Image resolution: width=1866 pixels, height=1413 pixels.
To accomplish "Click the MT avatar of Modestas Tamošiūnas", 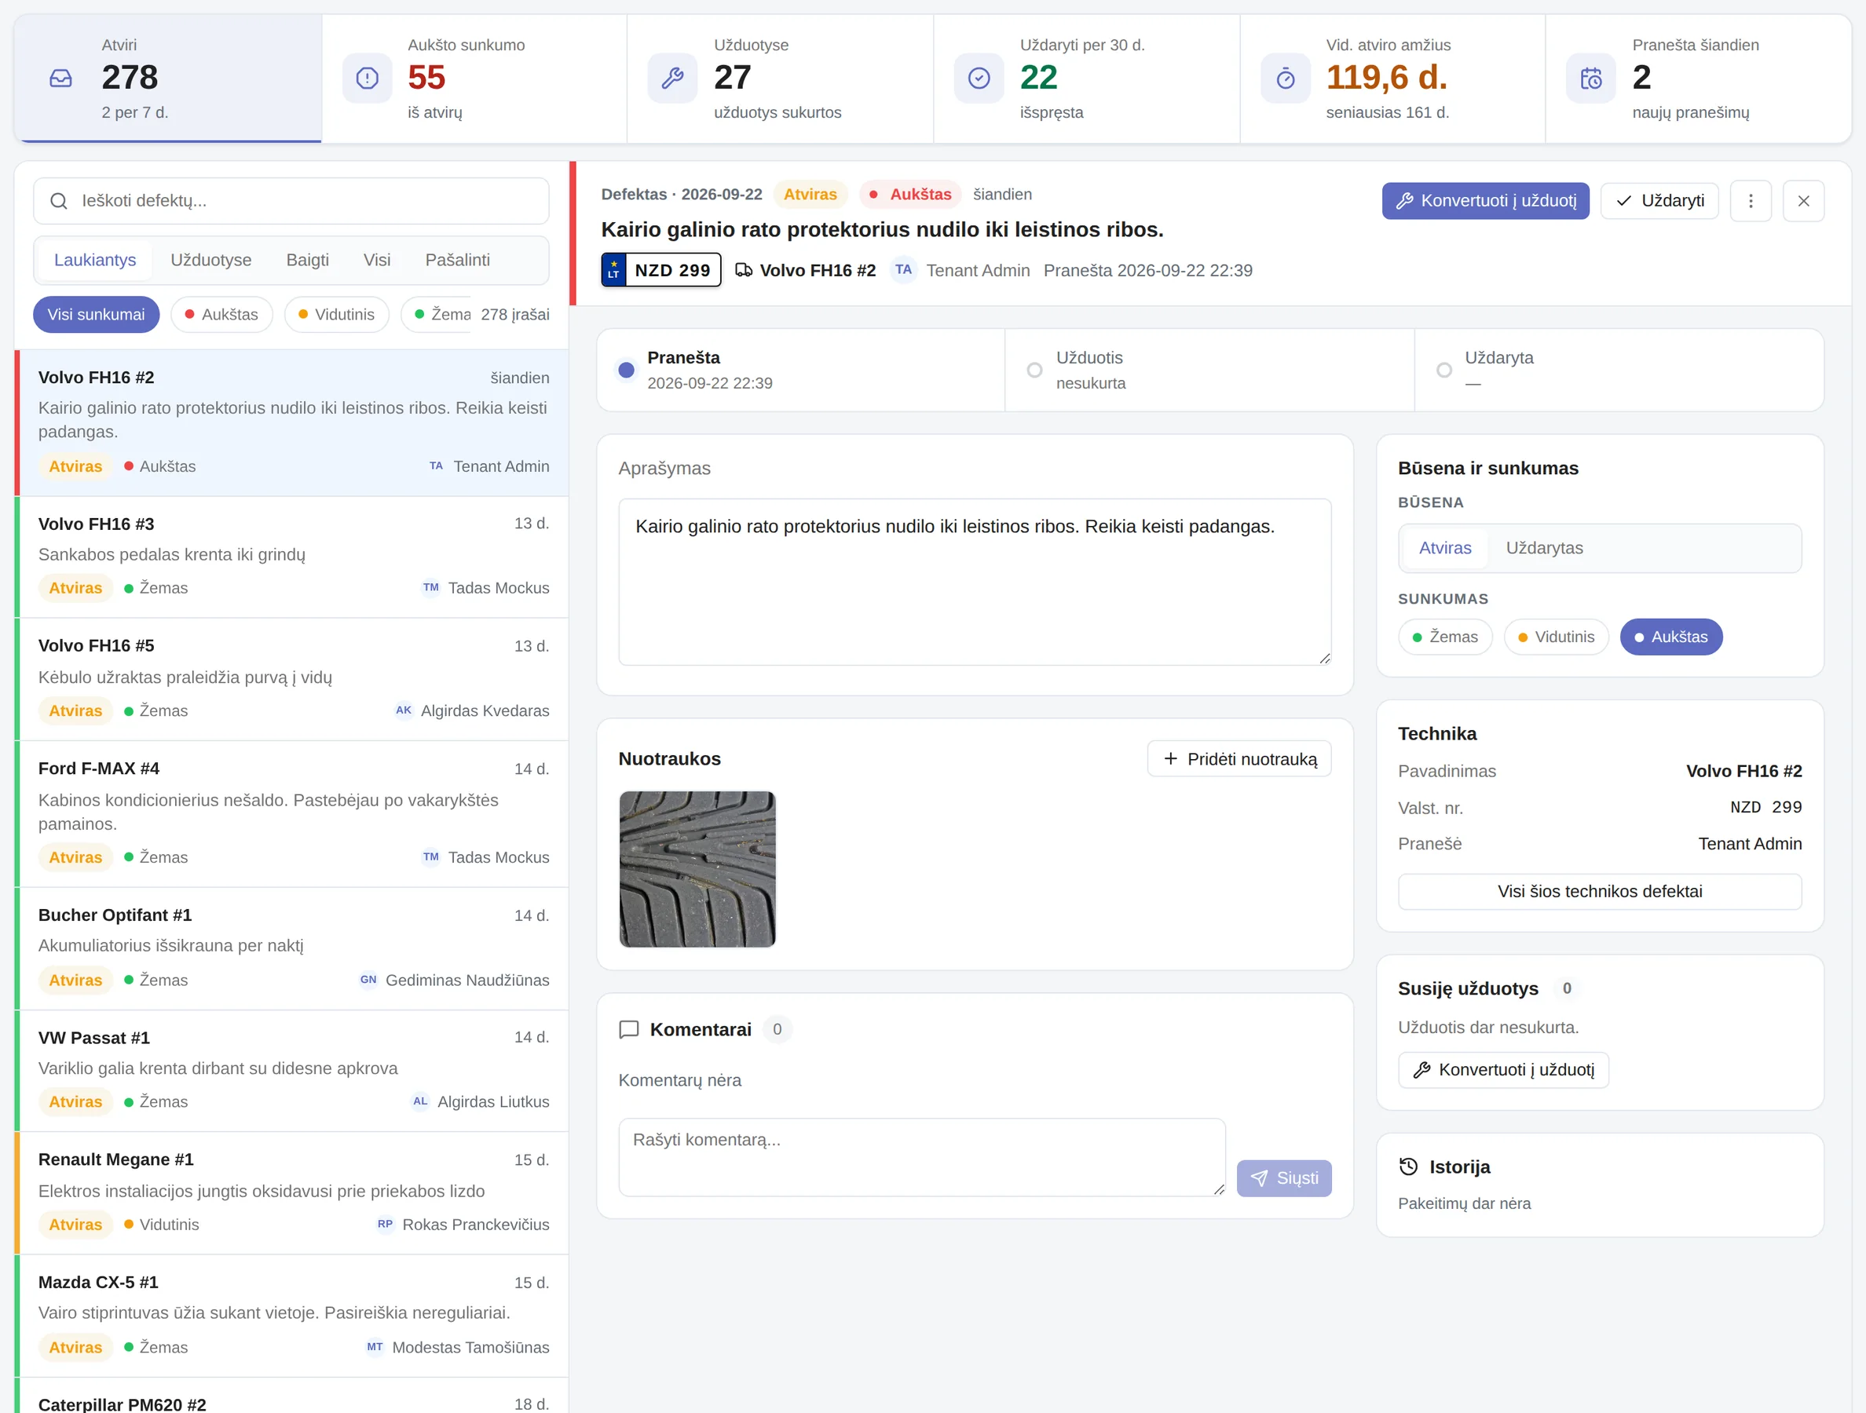I will 375,1347.
